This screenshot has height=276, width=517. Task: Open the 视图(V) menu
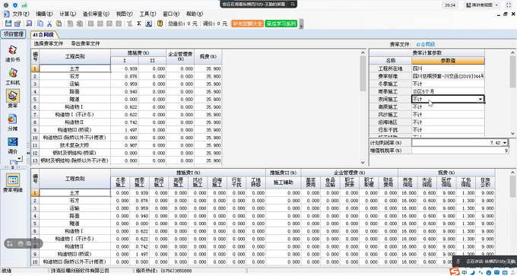click(124, 14)
